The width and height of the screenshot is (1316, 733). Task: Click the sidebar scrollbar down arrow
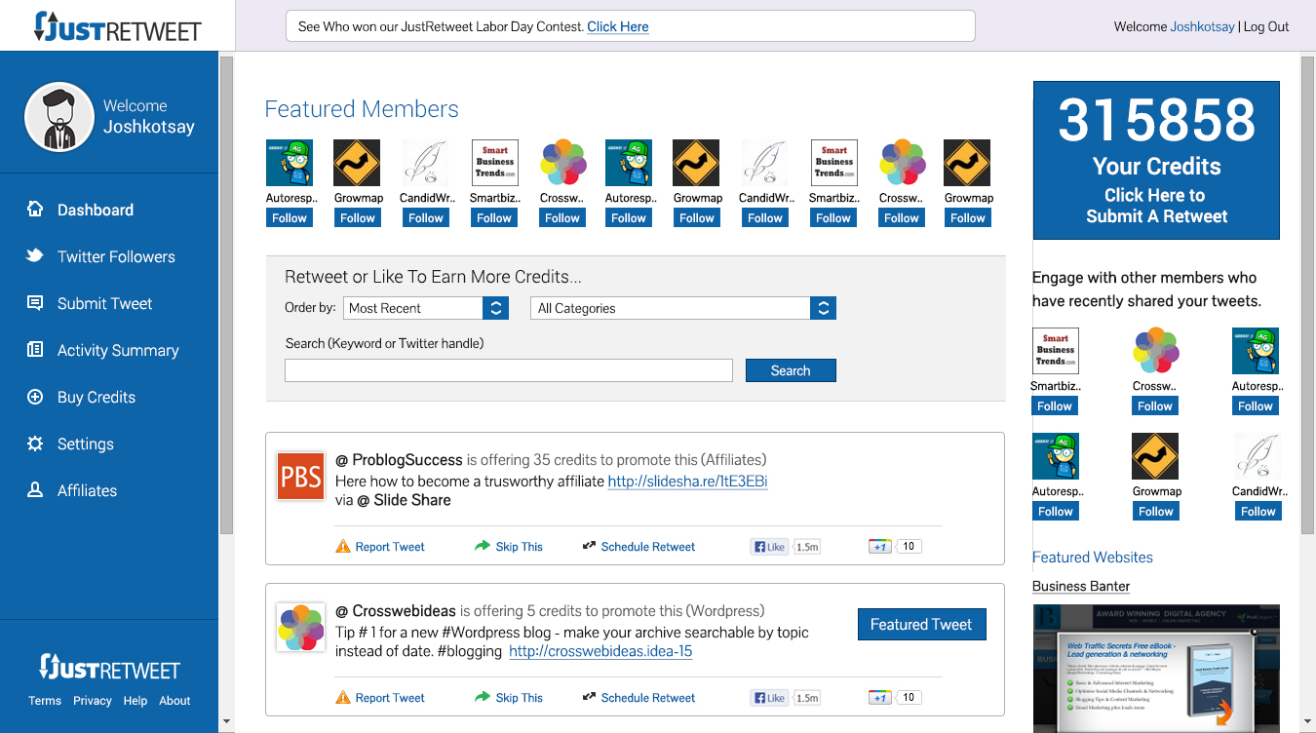(226, 722)
